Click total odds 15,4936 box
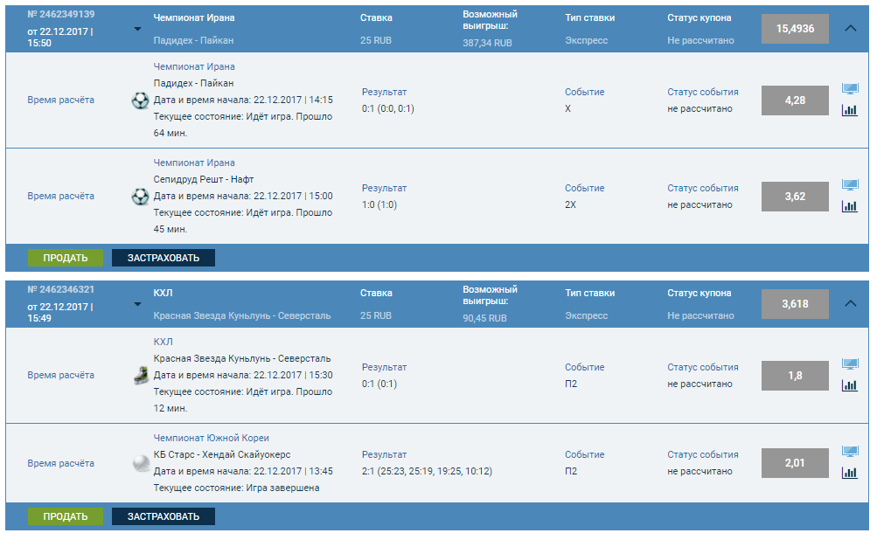This screenshot has width=877, height=533. tap(795, 29)
